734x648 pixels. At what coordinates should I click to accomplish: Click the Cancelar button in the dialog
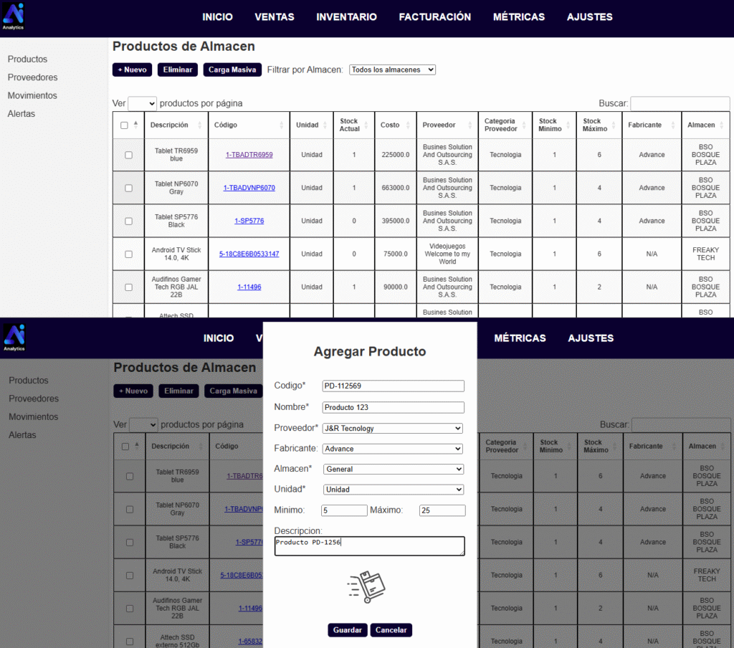[391, 630]
